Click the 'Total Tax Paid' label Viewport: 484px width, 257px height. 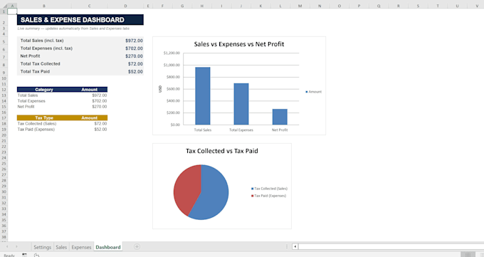[35, 71]
